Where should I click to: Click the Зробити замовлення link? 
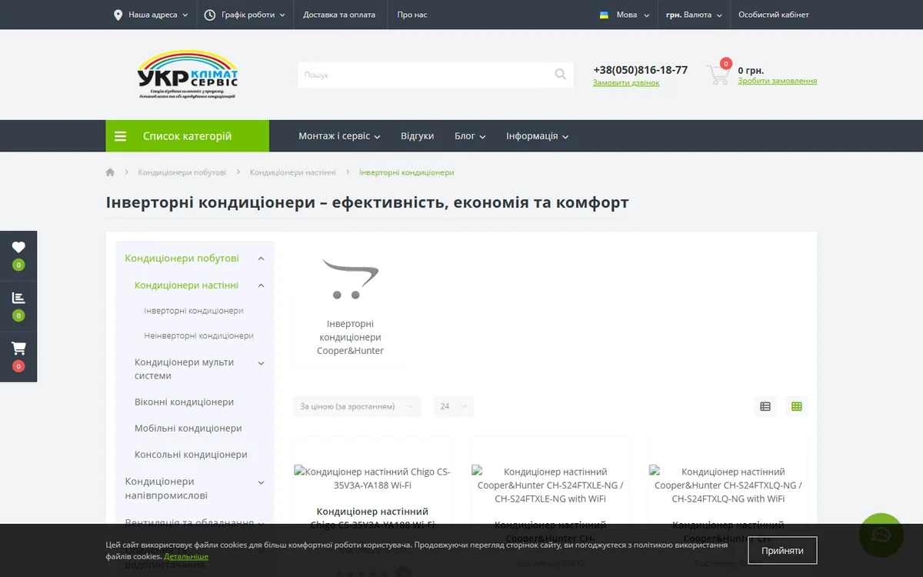[x=777, y=81]
